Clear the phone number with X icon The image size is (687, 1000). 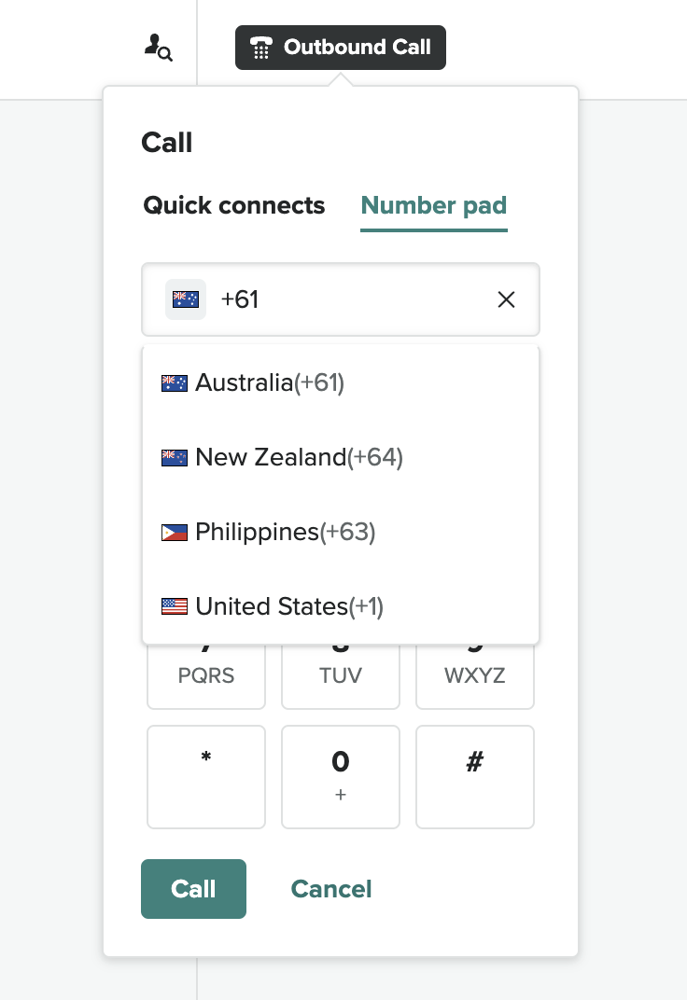[506, 299]
